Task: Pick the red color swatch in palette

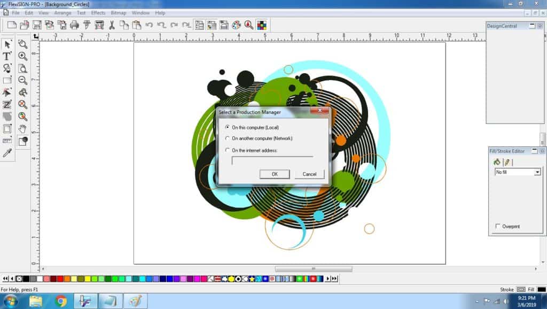Action: pyautogui.click(x=60, y=279)
